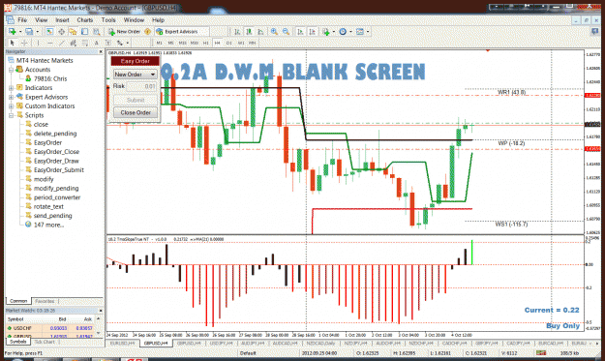Open a new chart from the toolbar
605x361 pixels.
(12, 32)
